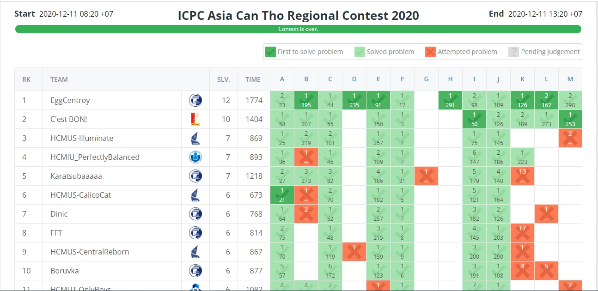Click HCMIU_PerfectlyBalanced team logo icon
The image size is (598, 291).
(x=195, y=157)
